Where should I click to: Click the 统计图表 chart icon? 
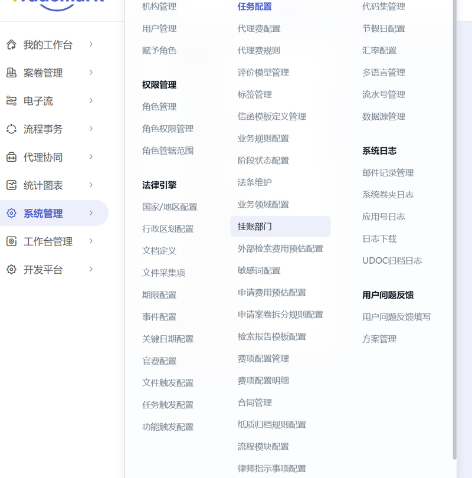click(x=11, y=185)
